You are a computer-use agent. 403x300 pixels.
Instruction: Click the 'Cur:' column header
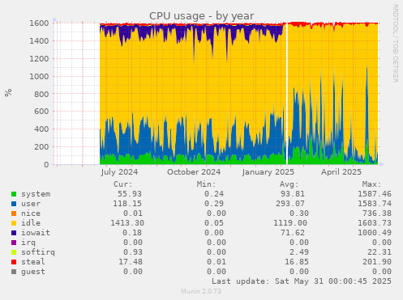(123, 184)
